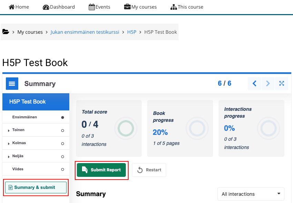The width and height of the screenshot is (293, 203).
Task: Open the All interactions filter dropdown
Action: click(251, 194)
